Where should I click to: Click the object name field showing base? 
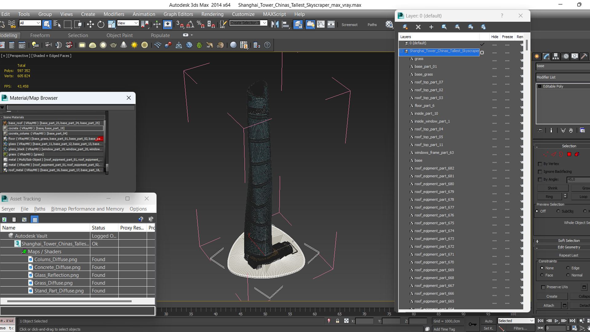563,66
